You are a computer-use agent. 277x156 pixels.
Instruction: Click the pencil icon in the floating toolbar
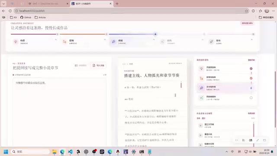coord(258,140)
